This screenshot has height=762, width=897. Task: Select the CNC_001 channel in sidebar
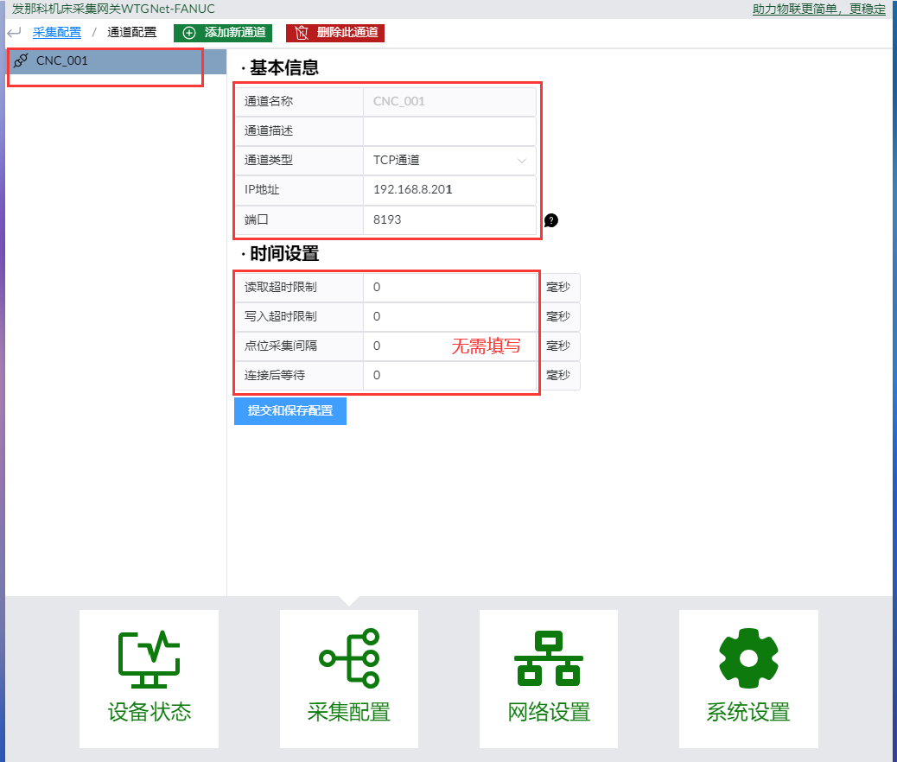tap(116, 60)
